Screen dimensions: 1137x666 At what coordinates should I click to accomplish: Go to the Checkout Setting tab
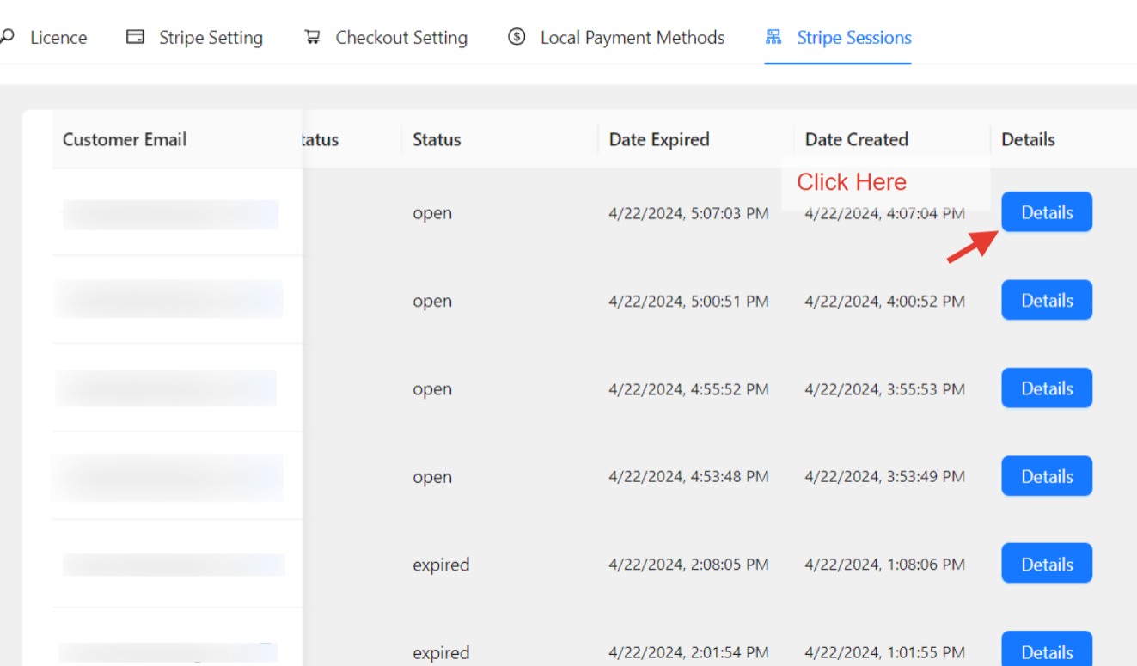coord(401,38)
